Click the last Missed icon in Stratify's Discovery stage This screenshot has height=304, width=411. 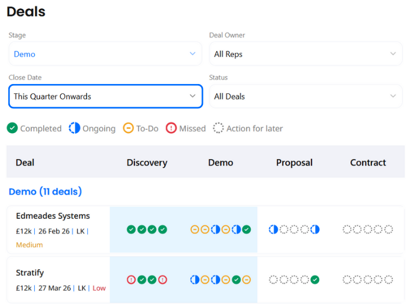pos(163,280)
